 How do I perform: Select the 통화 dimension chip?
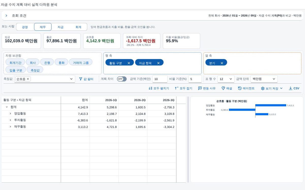point(62,63)
